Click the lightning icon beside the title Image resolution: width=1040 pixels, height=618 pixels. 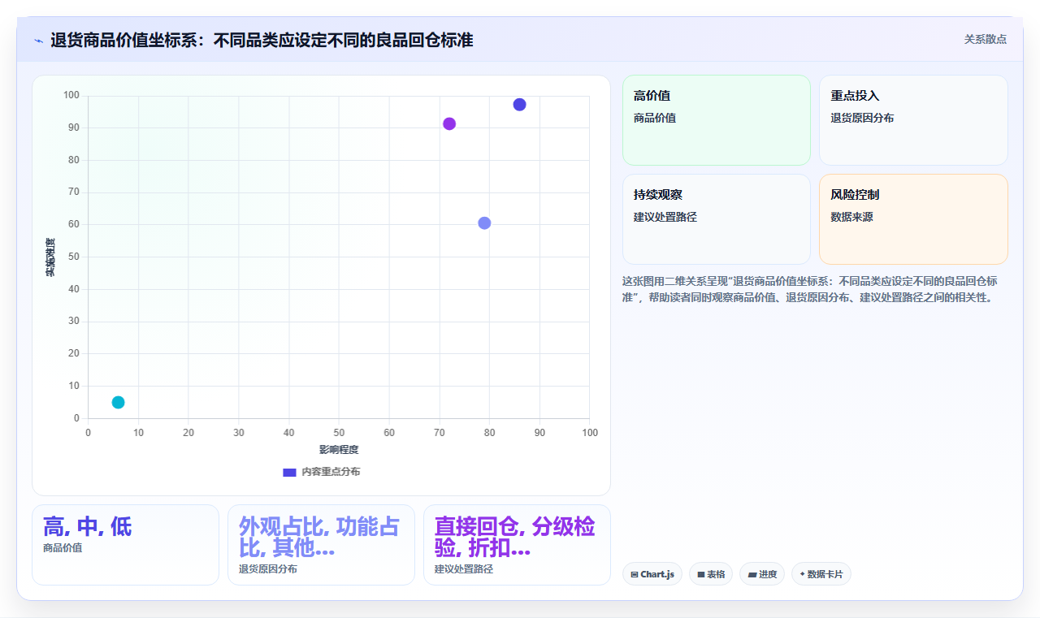click(38, 41)
